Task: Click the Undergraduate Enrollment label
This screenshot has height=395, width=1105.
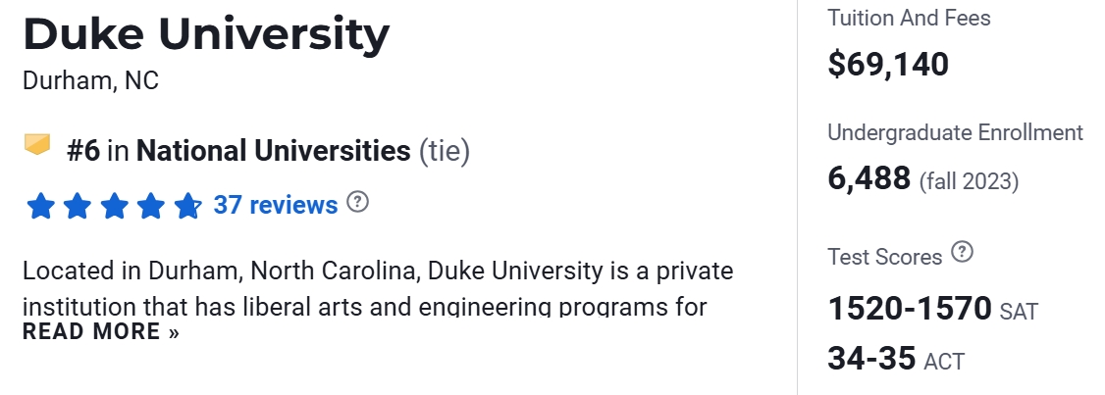Action: [x=955, y=132]
